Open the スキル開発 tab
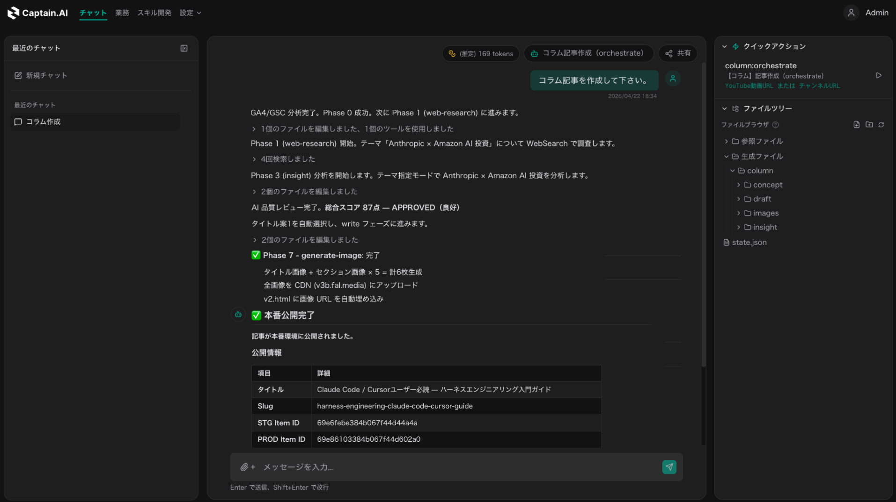The width and height of the screenshot is (896, 502). (154, 13)
